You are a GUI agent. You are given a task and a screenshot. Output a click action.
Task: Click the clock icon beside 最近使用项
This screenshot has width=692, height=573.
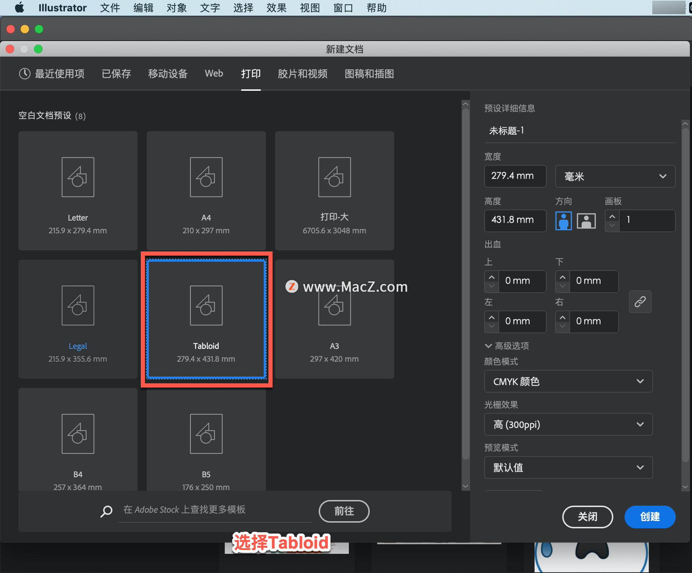point(25,74)
